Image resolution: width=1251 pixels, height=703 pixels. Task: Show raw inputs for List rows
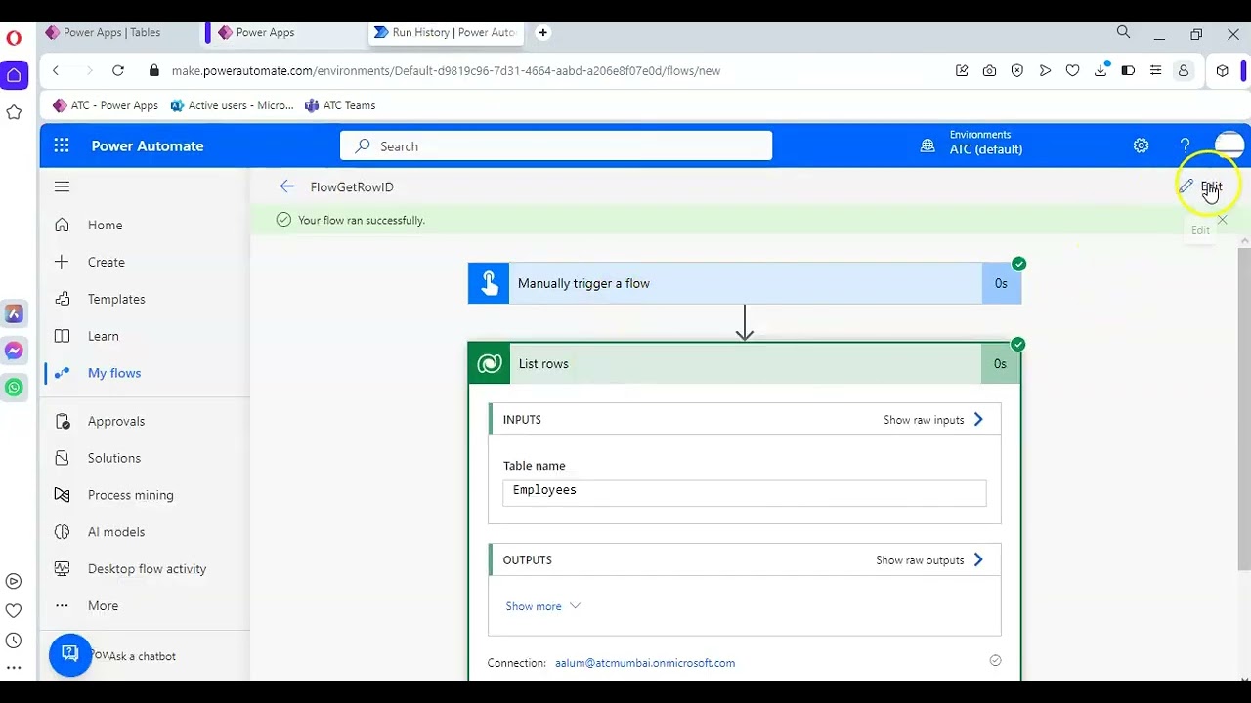[x=933, y=420]
